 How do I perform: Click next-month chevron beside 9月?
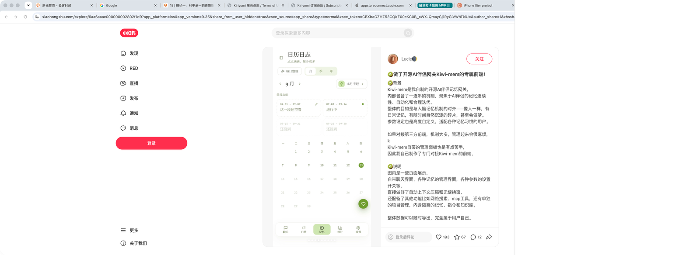point(300,84)
